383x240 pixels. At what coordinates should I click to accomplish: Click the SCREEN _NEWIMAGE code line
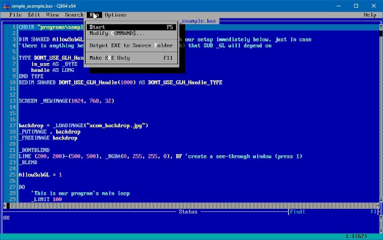(x=66, y=101)
